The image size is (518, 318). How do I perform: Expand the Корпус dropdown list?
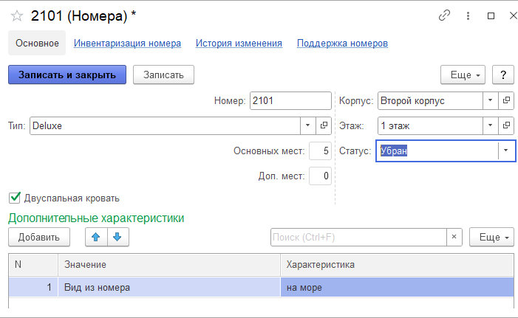[x=491, y=100]
